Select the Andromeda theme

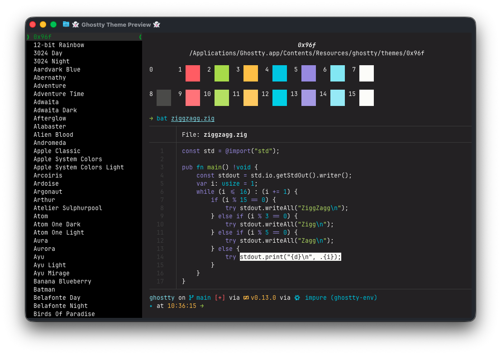[49, 143]
